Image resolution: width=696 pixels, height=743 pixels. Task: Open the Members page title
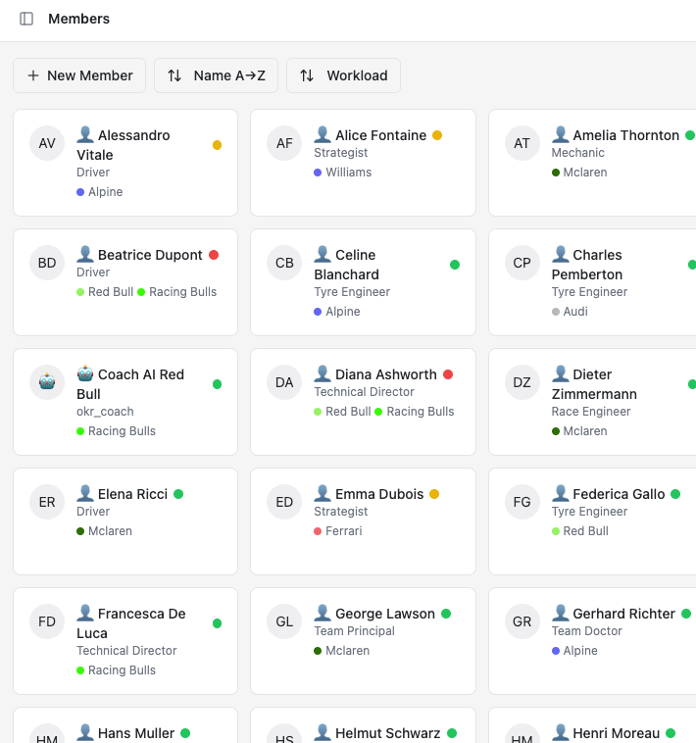click(x=79, y=19)
